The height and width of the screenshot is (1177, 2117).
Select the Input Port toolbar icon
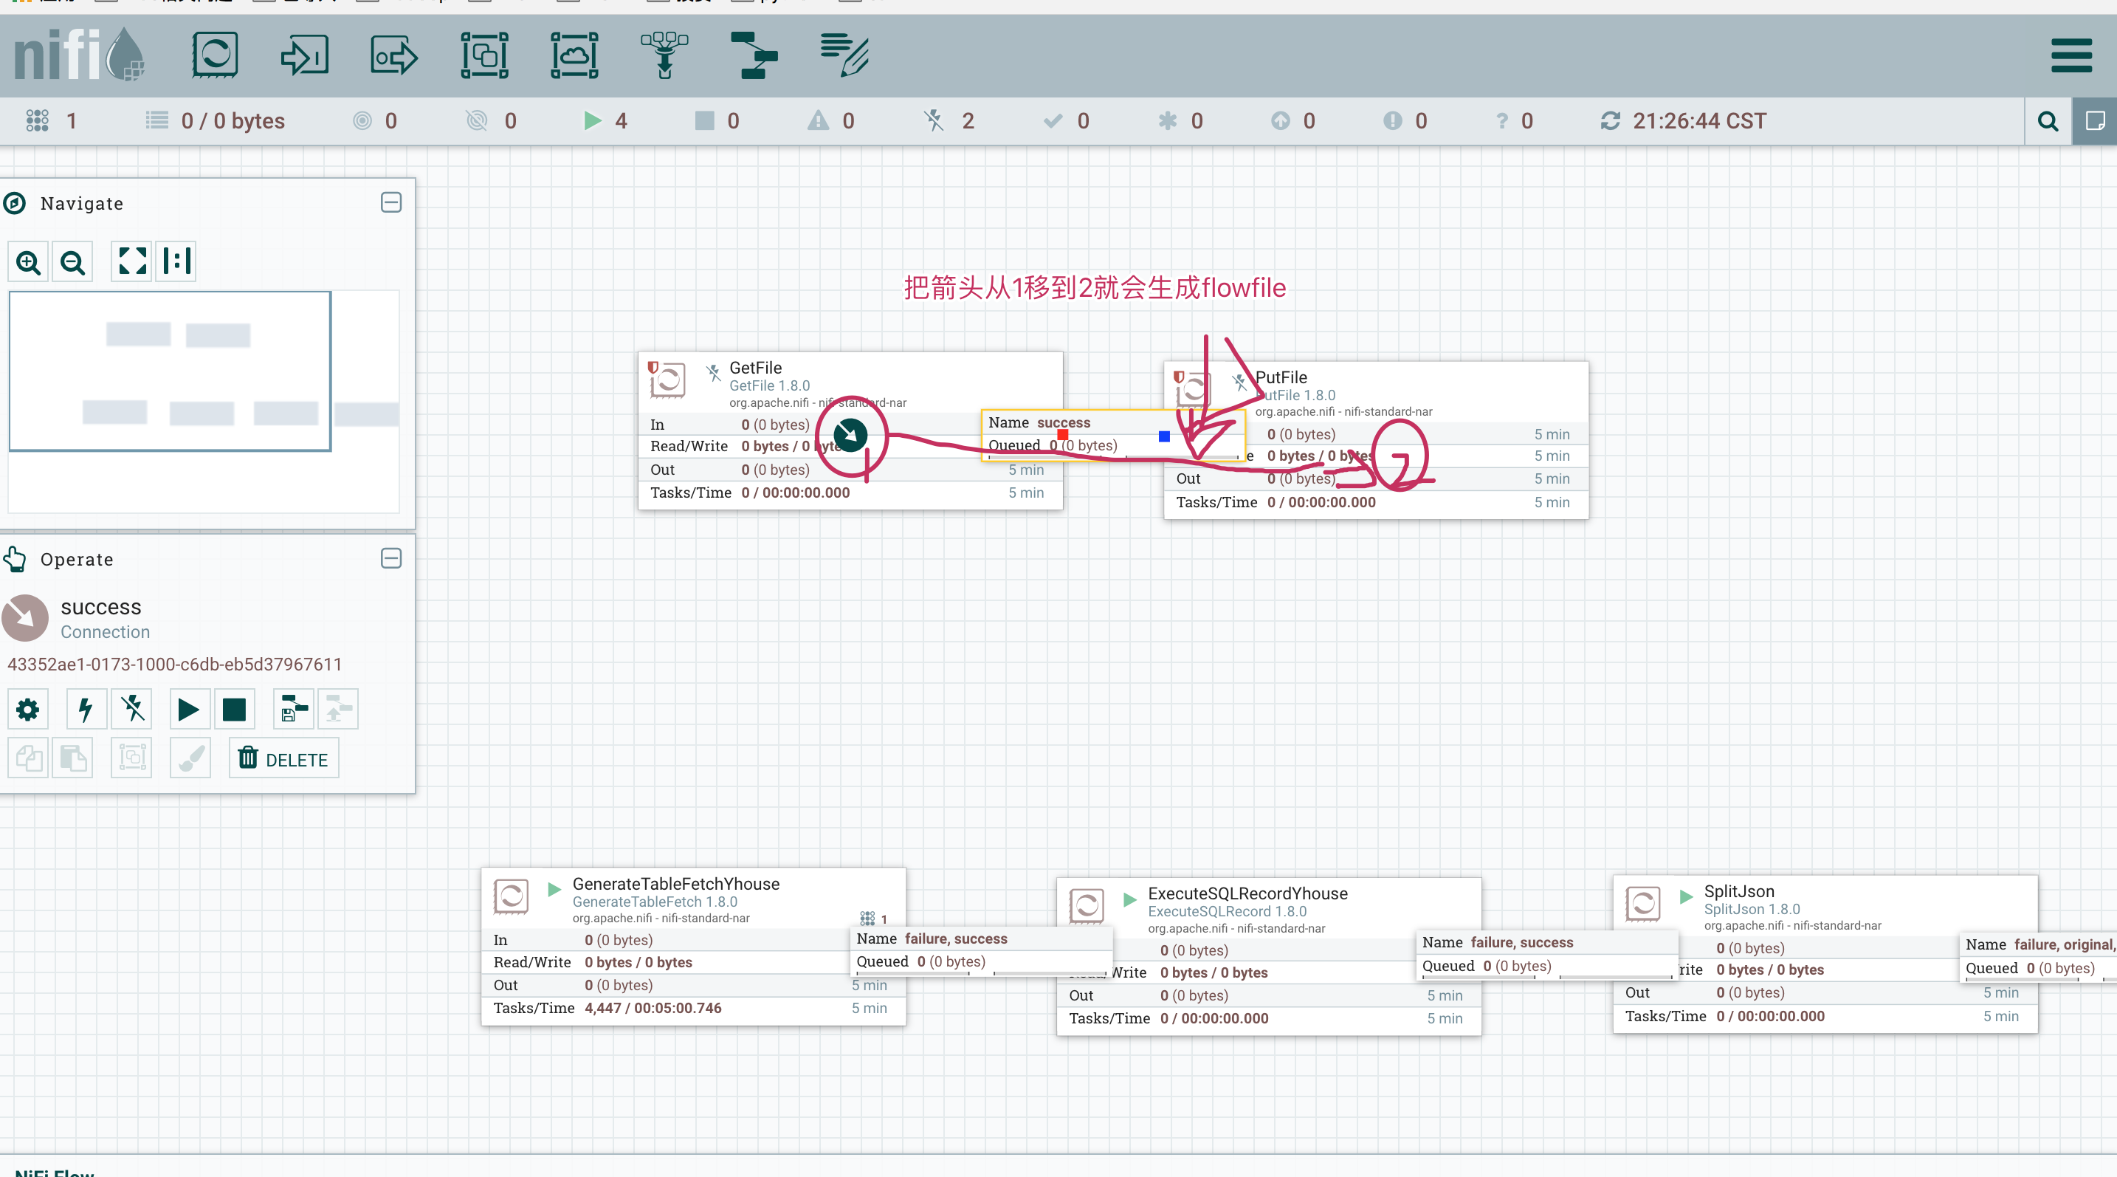(304, 55)
